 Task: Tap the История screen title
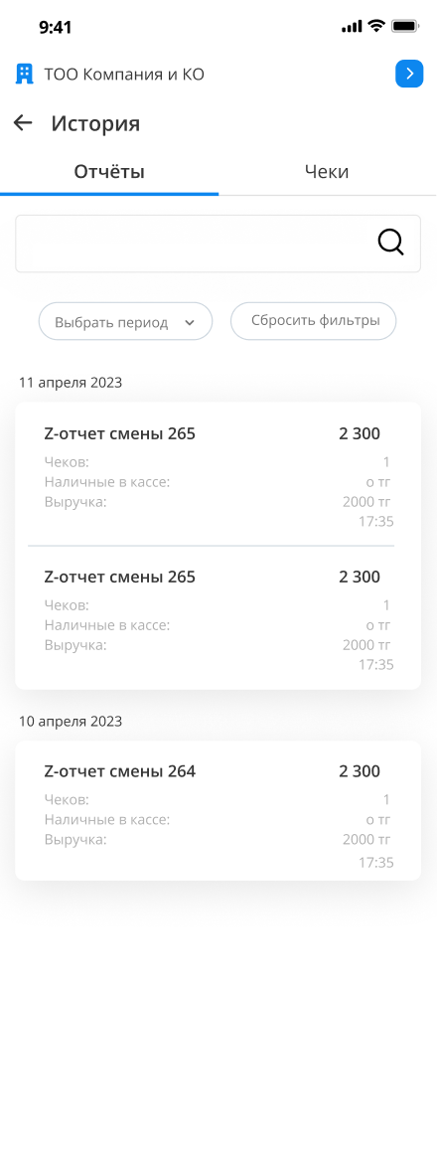tap(95, 123)
